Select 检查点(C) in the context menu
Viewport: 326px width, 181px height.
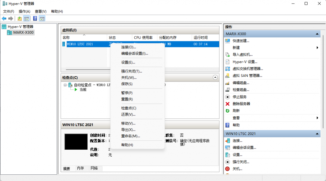click(x=129, y=108)
